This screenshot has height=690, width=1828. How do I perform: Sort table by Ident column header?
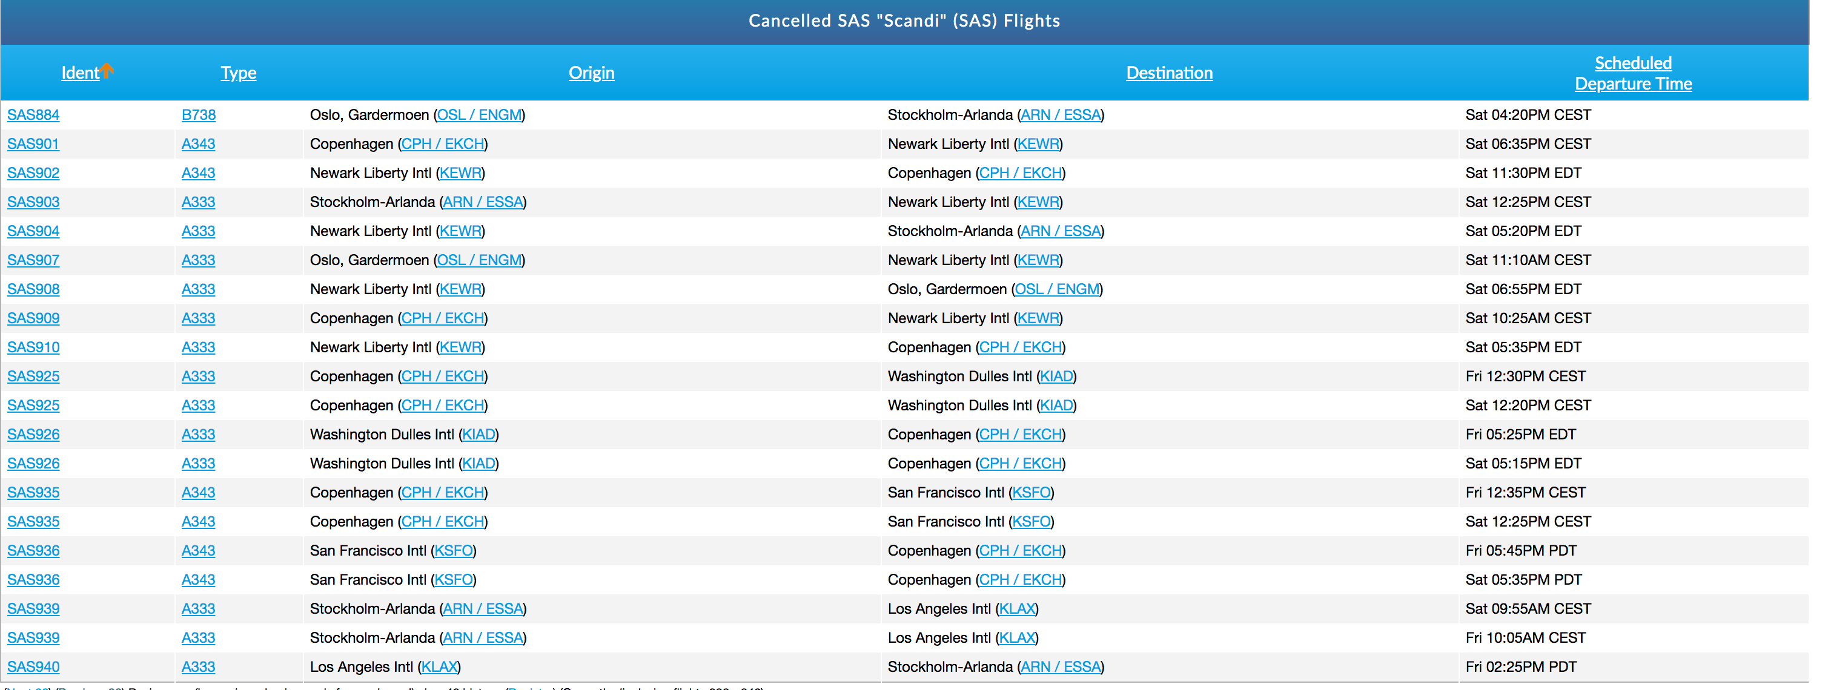[x=80, y=73]
